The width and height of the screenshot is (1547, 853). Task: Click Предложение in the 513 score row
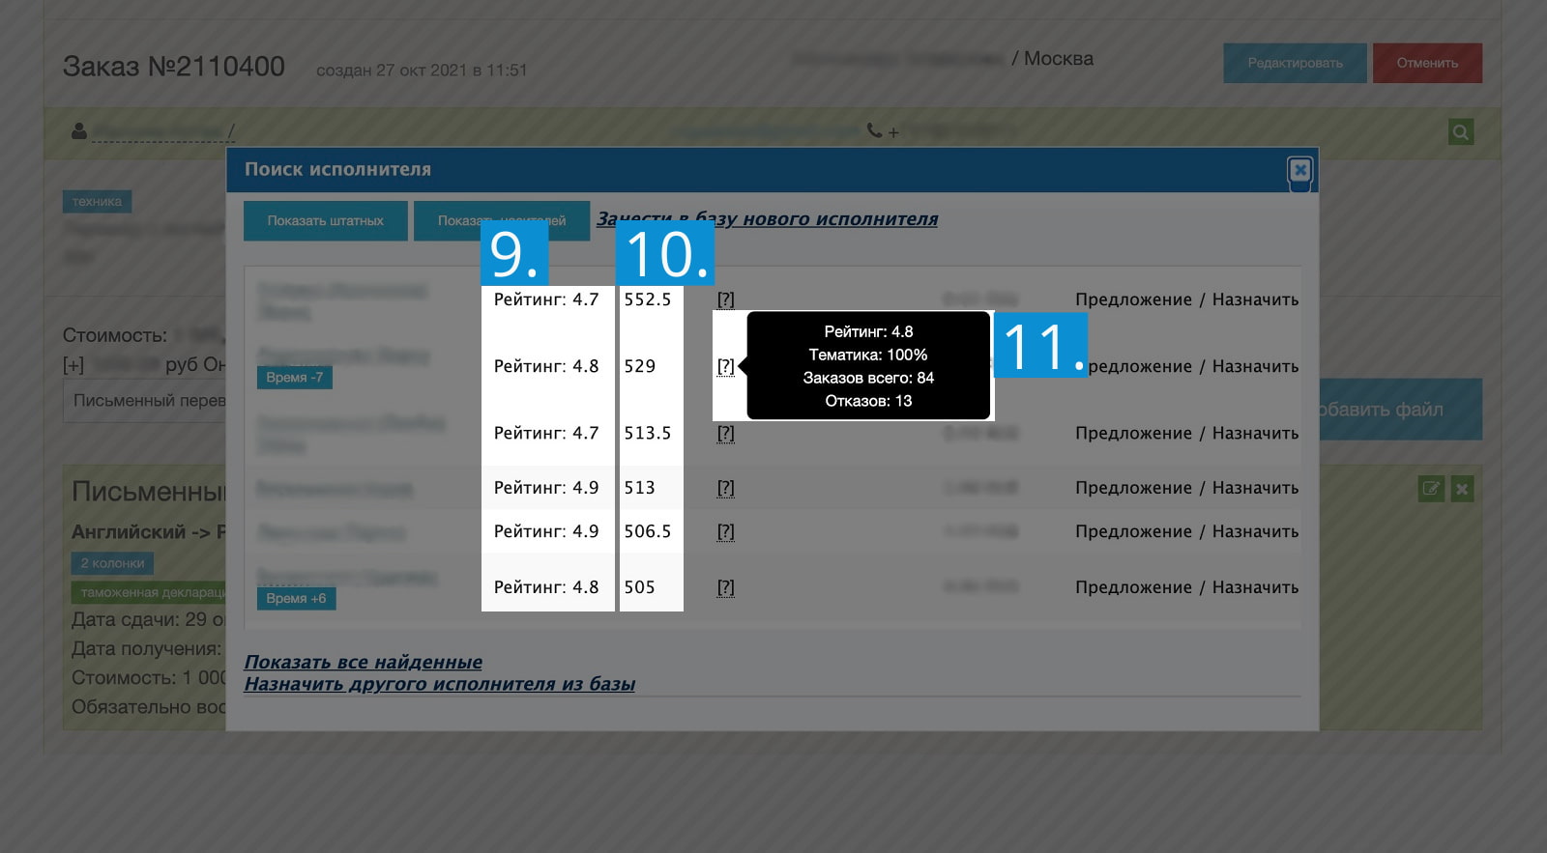[1133, 488]
